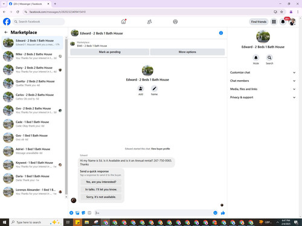Click Mark as pending button
This screenshot has width=302, height=226.
pos(109,52)
